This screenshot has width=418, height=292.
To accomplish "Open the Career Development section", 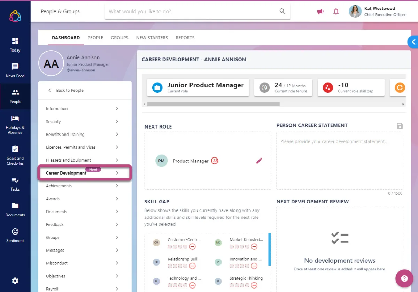I will click(x=84, y=173).
